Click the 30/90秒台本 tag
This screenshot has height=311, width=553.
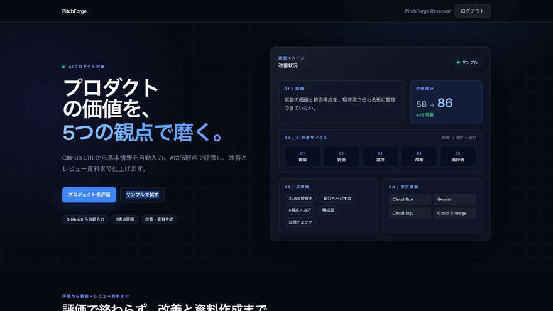coord(300,199)
